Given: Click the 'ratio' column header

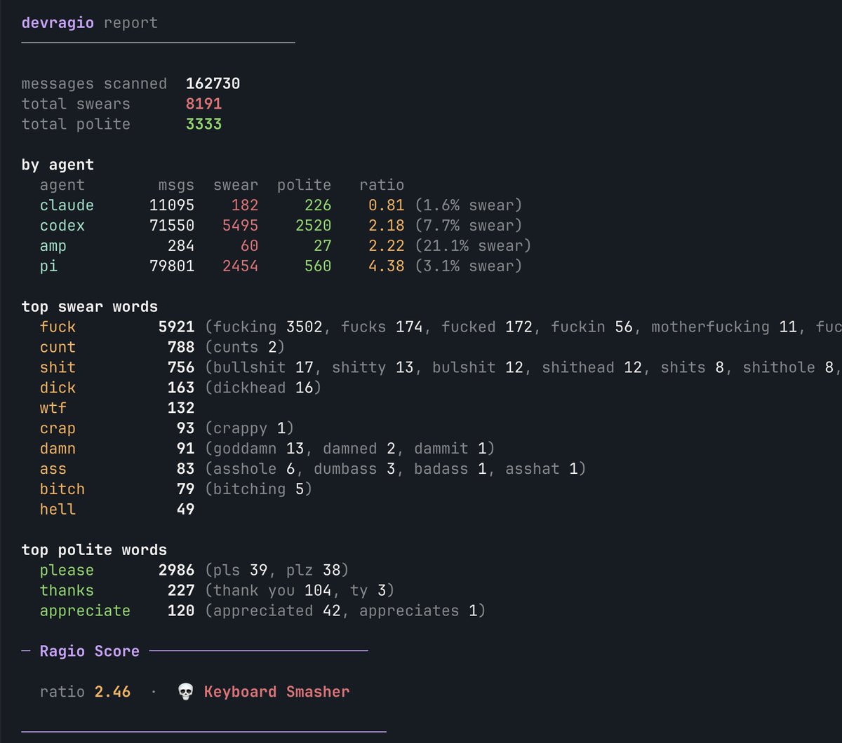Looking at the screenshot, I should (382, 185).
